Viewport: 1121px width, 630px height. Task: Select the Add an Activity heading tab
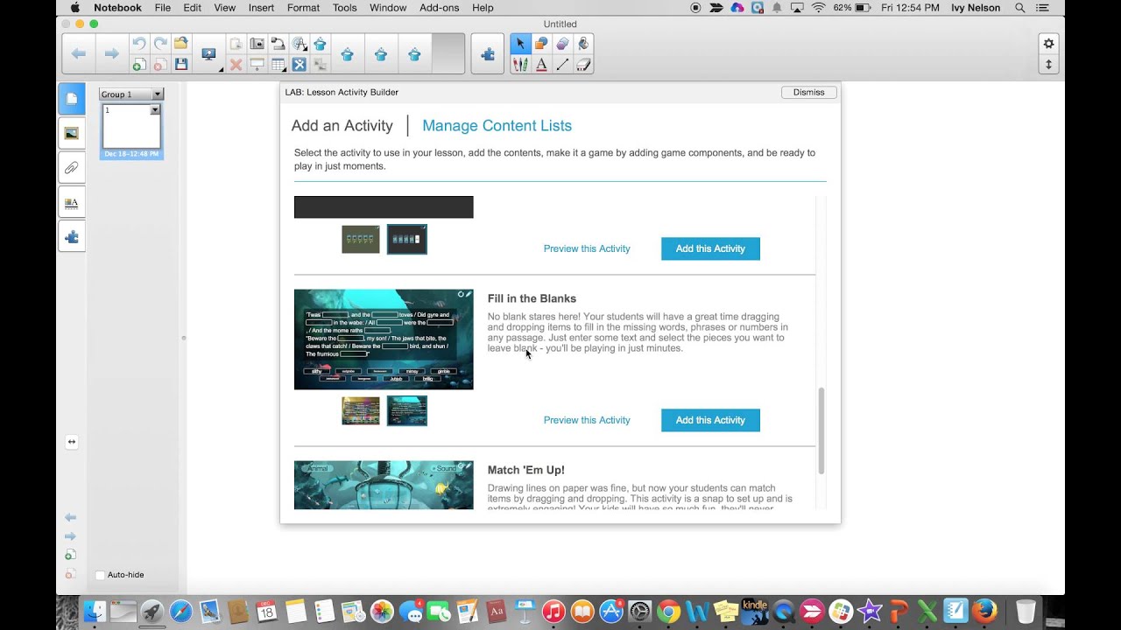point(342,126)
